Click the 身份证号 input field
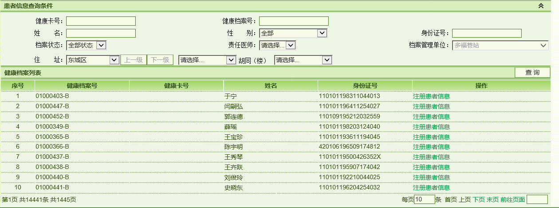 click(487, 33)
